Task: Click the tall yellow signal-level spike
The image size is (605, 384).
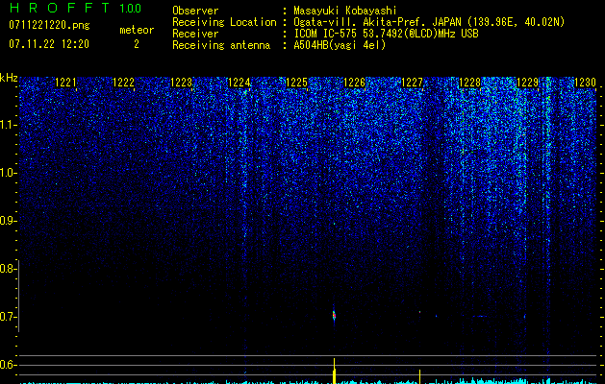Action: click(334, 371)
